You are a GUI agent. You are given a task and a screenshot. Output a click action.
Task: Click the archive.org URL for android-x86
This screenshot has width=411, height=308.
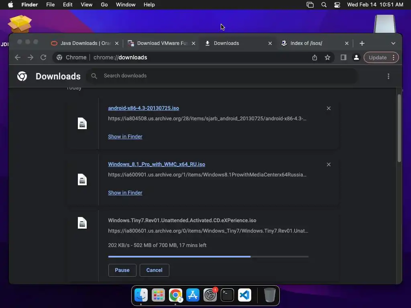click(207, 119)
